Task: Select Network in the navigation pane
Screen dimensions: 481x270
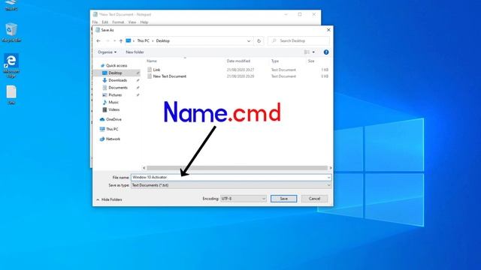Action: tap(113, 139)
